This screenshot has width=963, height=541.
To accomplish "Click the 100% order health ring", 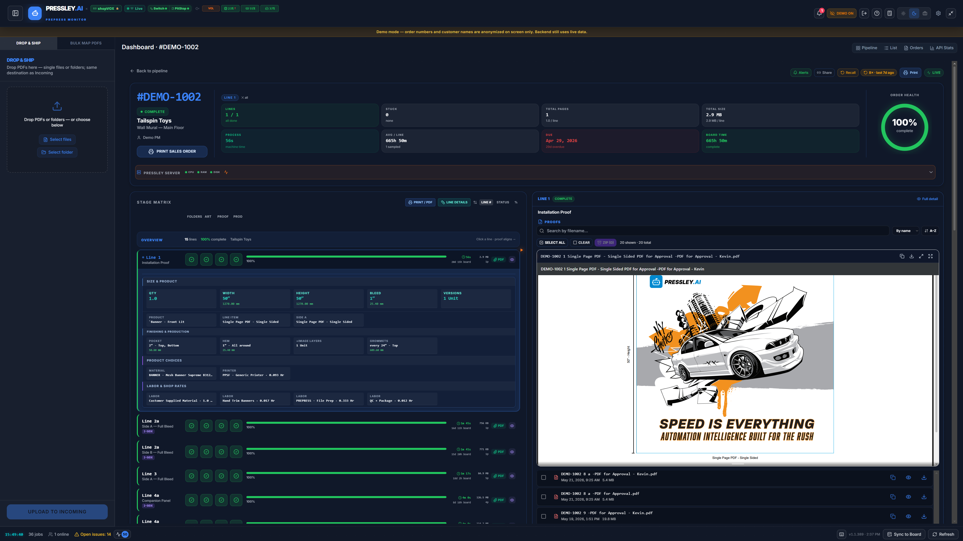I will (x=904, y=127).
